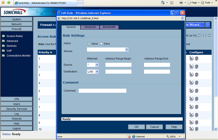Open the zoom level 100% dropdown arrow

[179, 136]
